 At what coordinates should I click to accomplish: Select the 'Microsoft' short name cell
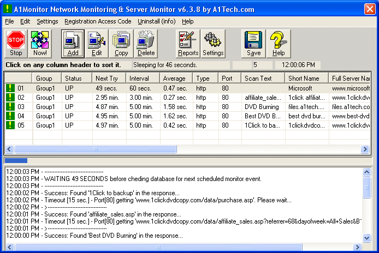[306, 88]
